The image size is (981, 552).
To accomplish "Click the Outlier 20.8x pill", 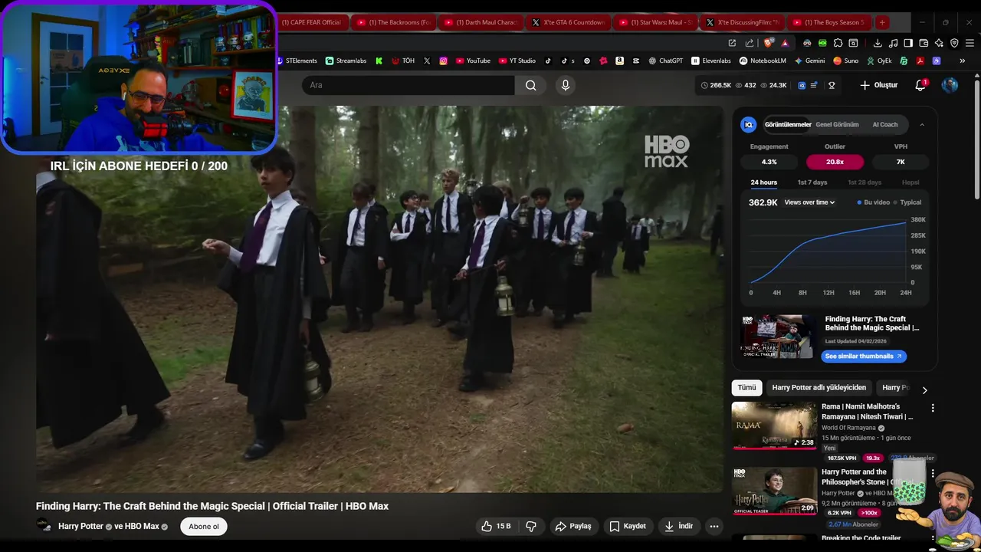I will coord(835,162).
